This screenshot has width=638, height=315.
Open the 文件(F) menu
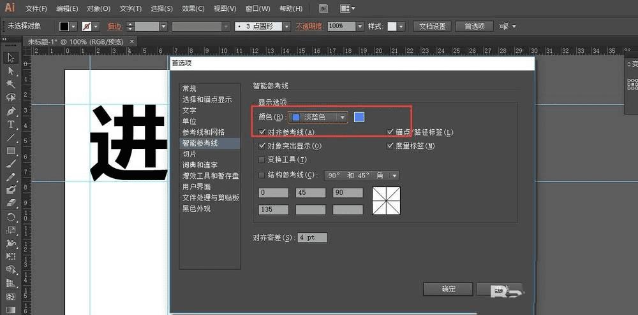(36, 8)
